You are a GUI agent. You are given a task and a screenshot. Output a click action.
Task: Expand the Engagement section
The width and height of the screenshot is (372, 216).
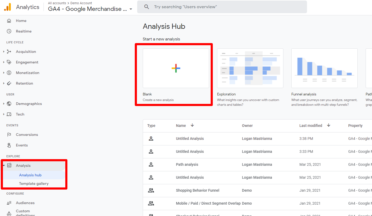coord(4,62)
